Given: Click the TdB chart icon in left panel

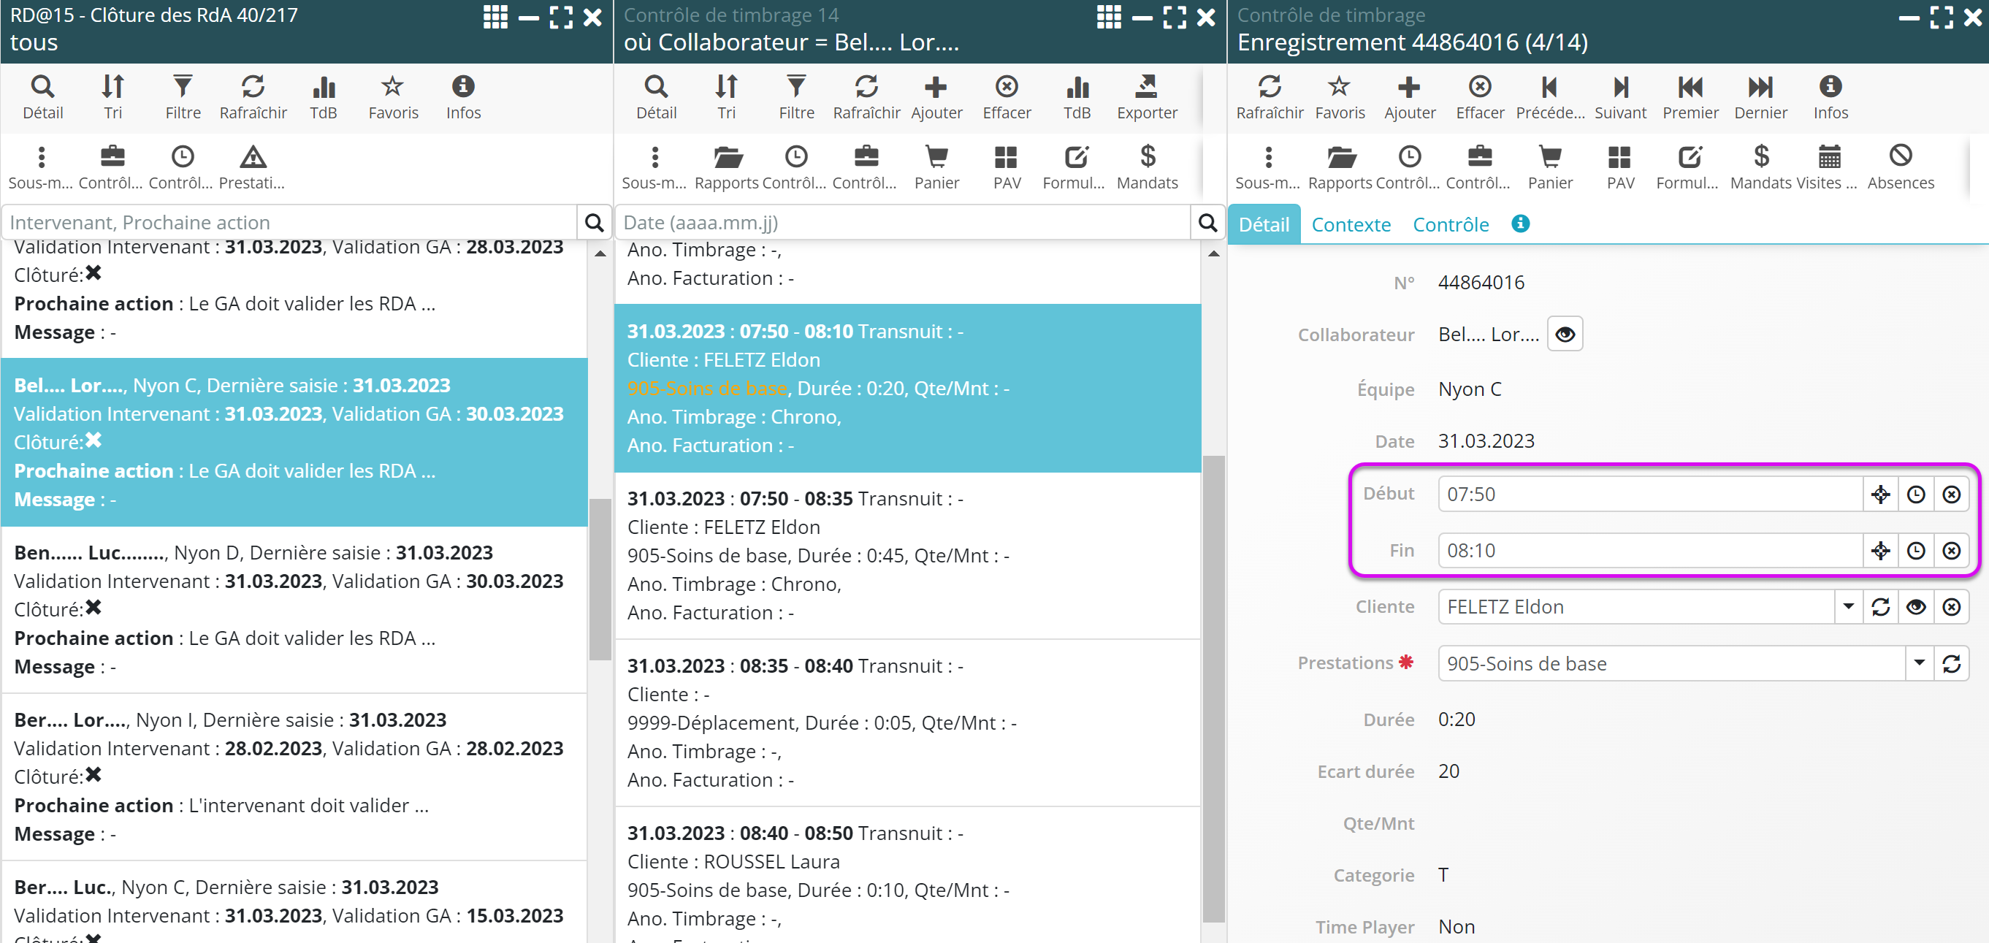Looking at the screenshot, I should [323, 87].
